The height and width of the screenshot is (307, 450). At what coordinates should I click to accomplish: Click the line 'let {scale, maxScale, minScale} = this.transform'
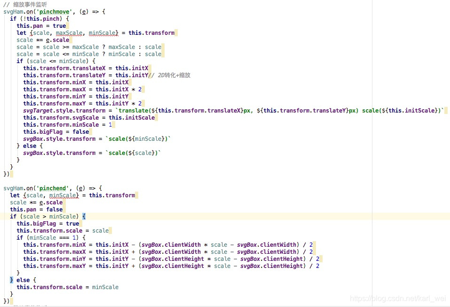click(x=95, y=33)
